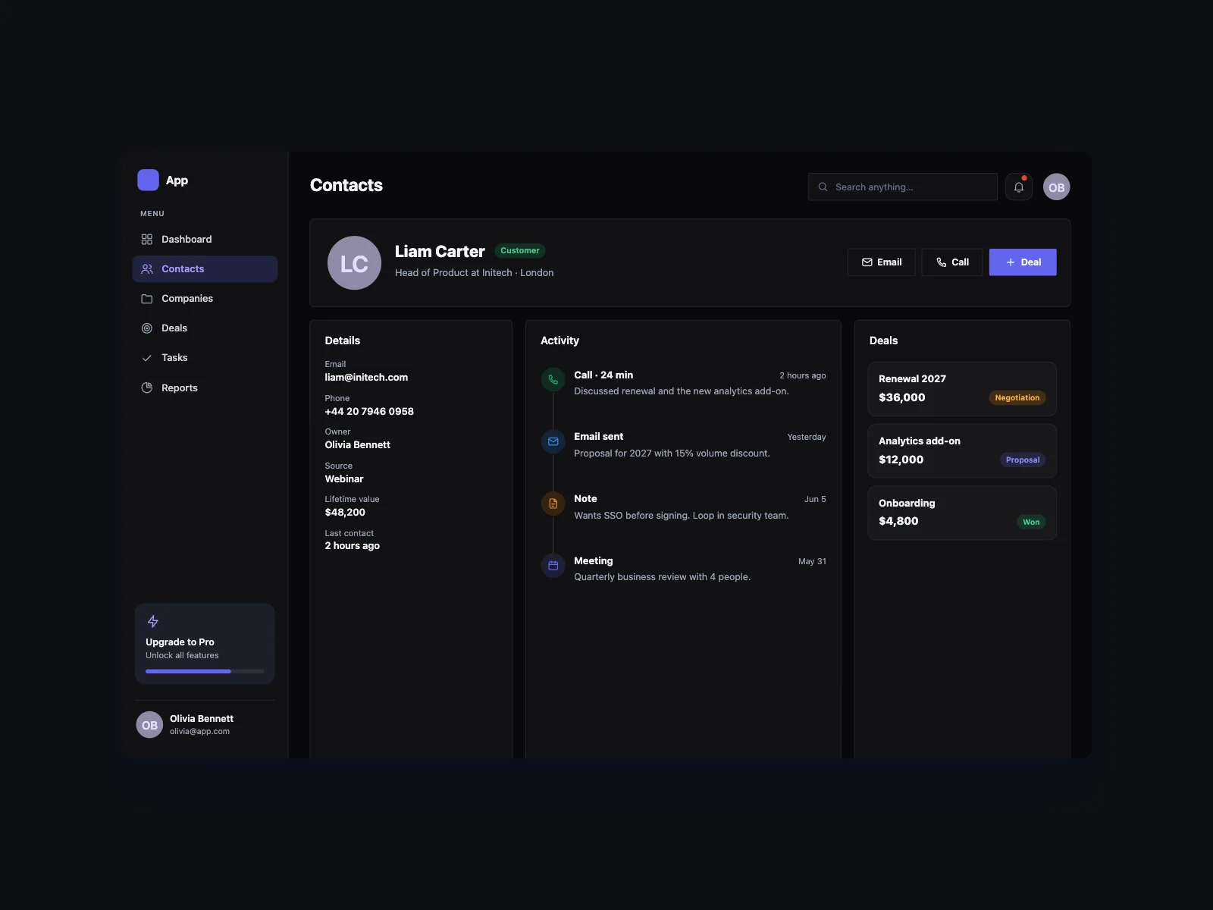Focus the Search anything field
Screen dimensions: 1213x910
pyautogui.click(x=902, y=187)
